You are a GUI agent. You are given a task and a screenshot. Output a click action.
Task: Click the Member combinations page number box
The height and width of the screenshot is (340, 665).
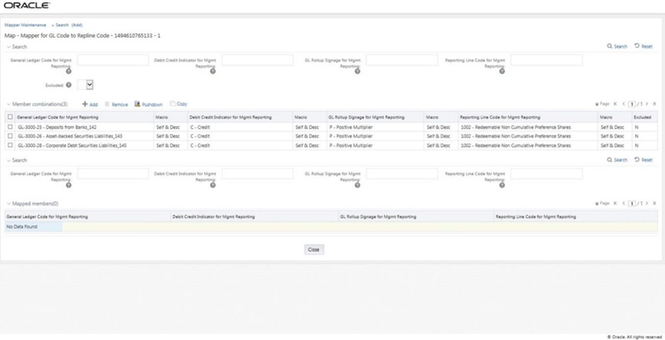point(632,104)
